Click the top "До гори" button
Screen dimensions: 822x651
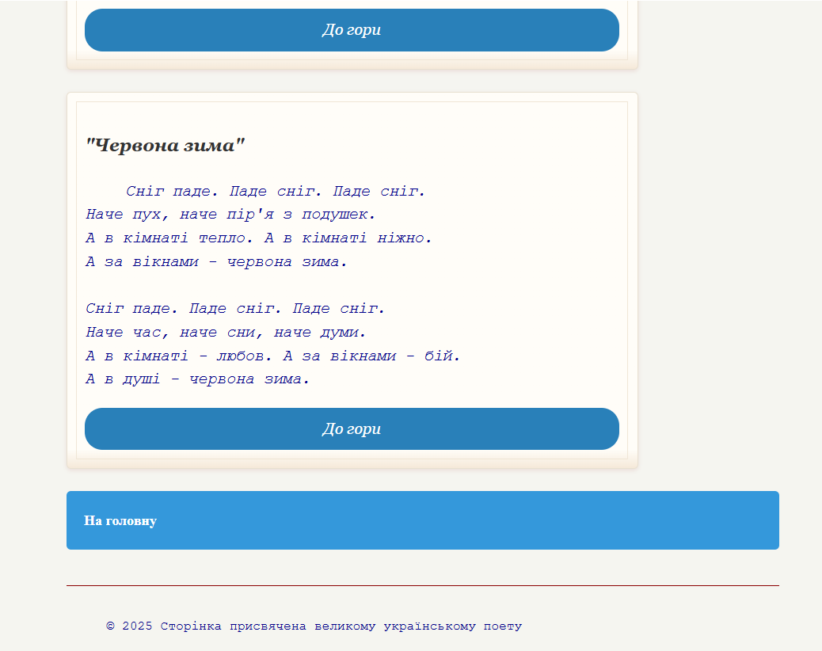352,30
